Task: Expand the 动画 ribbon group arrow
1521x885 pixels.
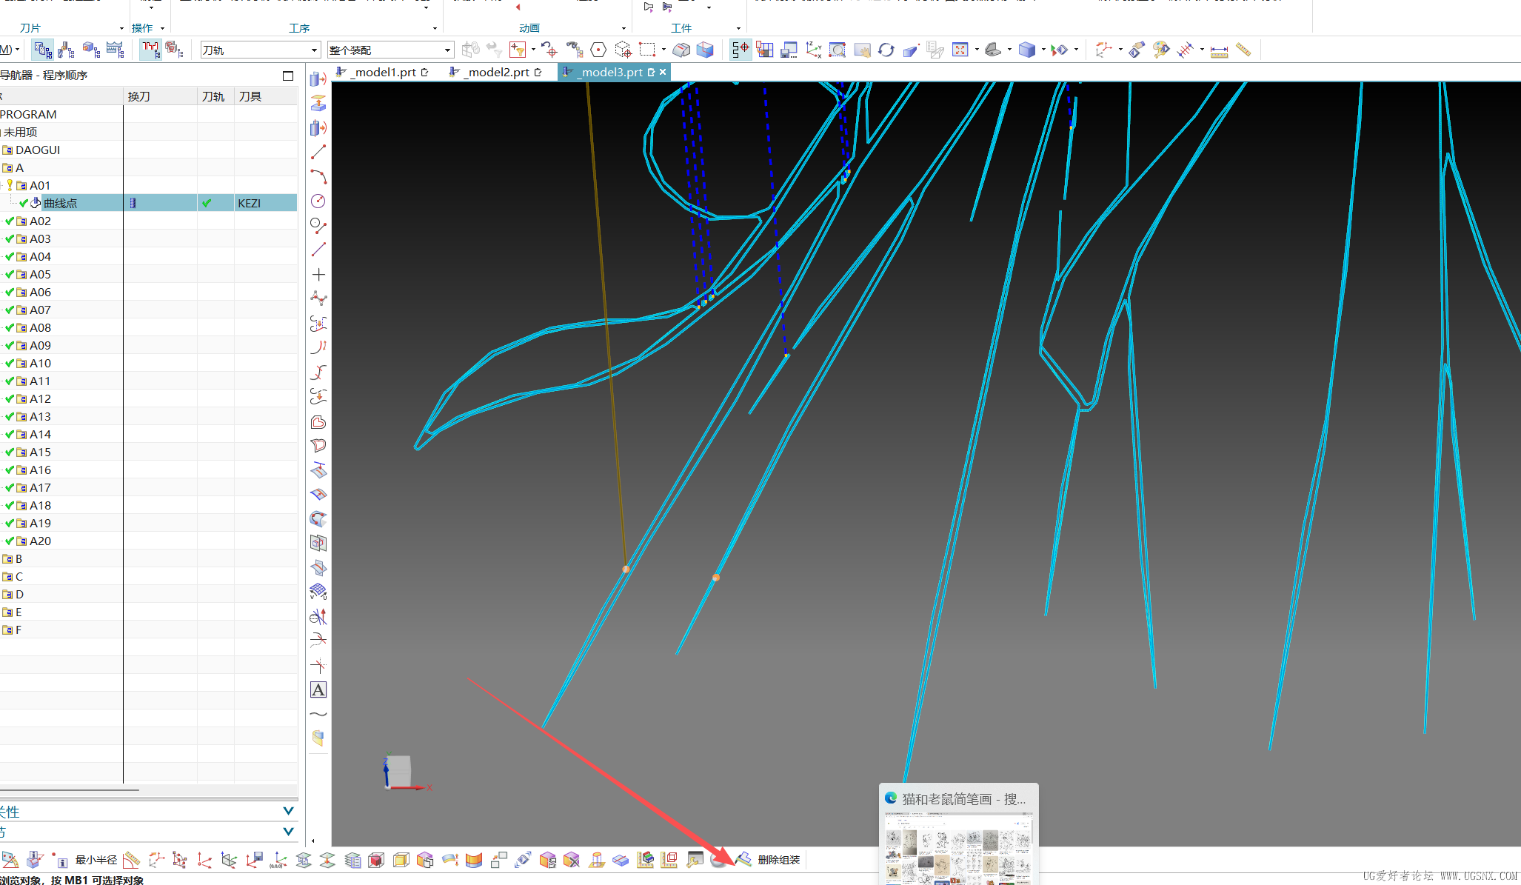Action: coord(623,28)
